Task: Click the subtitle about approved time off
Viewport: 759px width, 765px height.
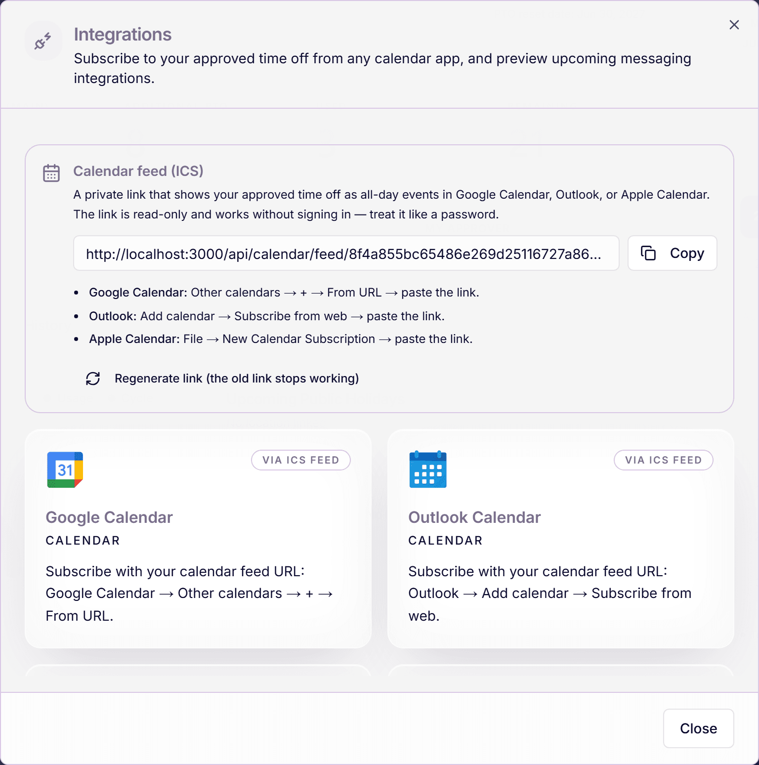Action: pos(382,68)
